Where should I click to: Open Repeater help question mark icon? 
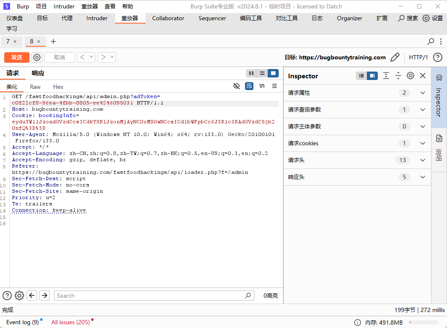[438, 58]
